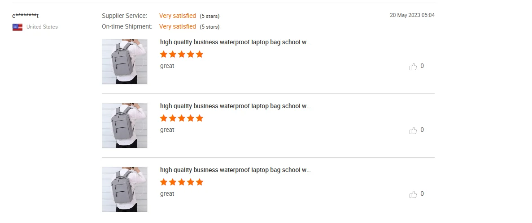Click the review date 20 May 2023
The height and width of the screenshot is (223, 532).
point(412,15)
